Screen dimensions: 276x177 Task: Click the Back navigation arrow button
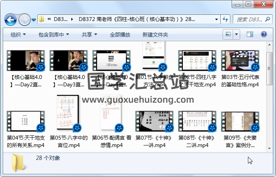tap(10, 19)
